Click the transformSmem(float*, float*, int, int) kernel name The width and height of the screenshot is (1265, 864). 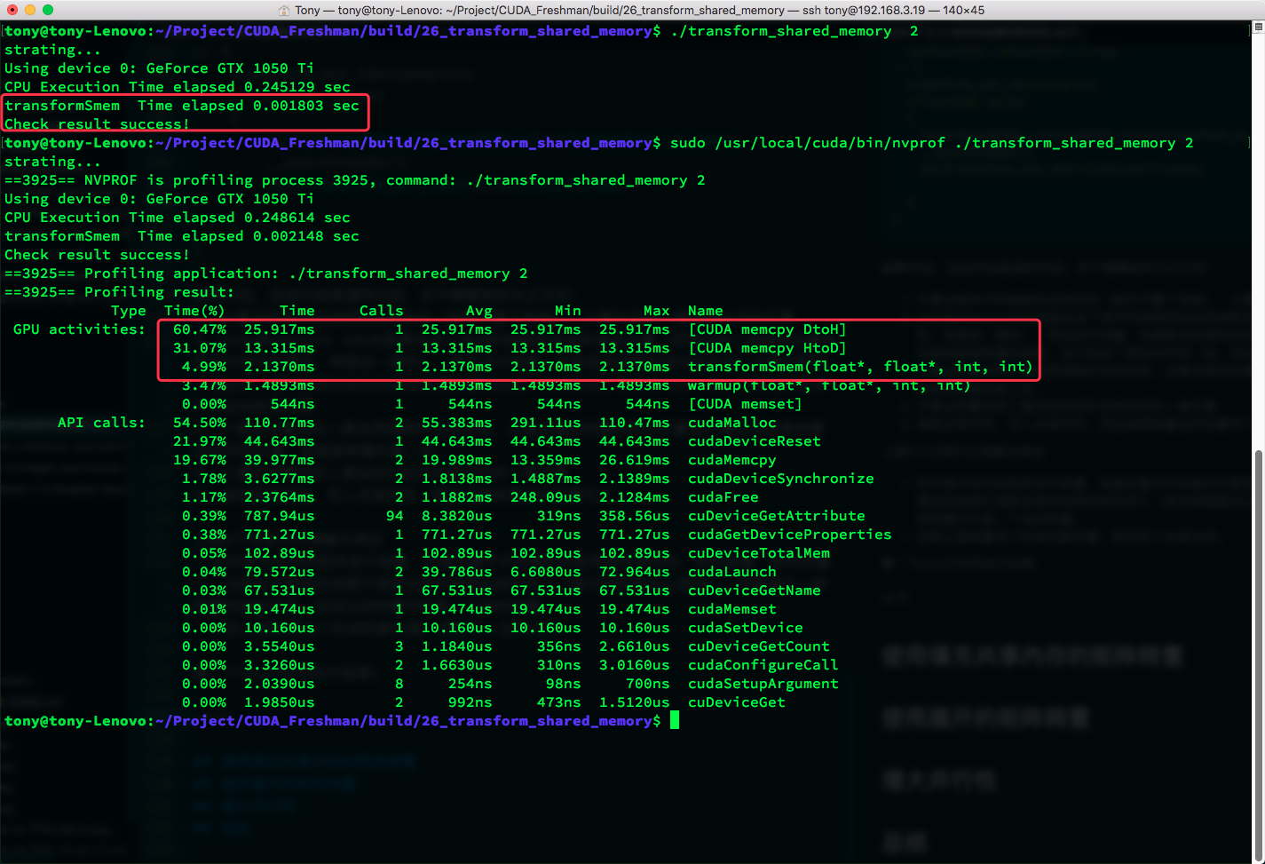click(860, 367)
